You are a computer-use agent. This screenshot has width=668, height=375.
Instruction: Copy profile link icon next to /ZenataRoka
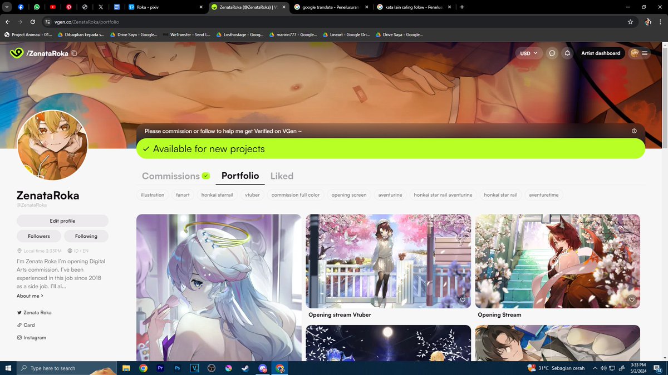pyautogui.click(x=74, y=53)
